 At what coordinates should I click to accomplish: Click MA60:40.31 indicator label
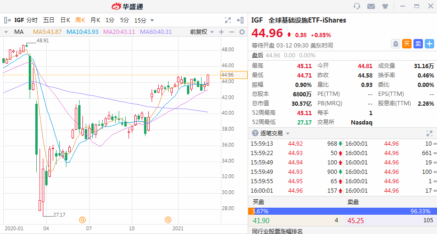pyautogui.click(x=156, y=32)
